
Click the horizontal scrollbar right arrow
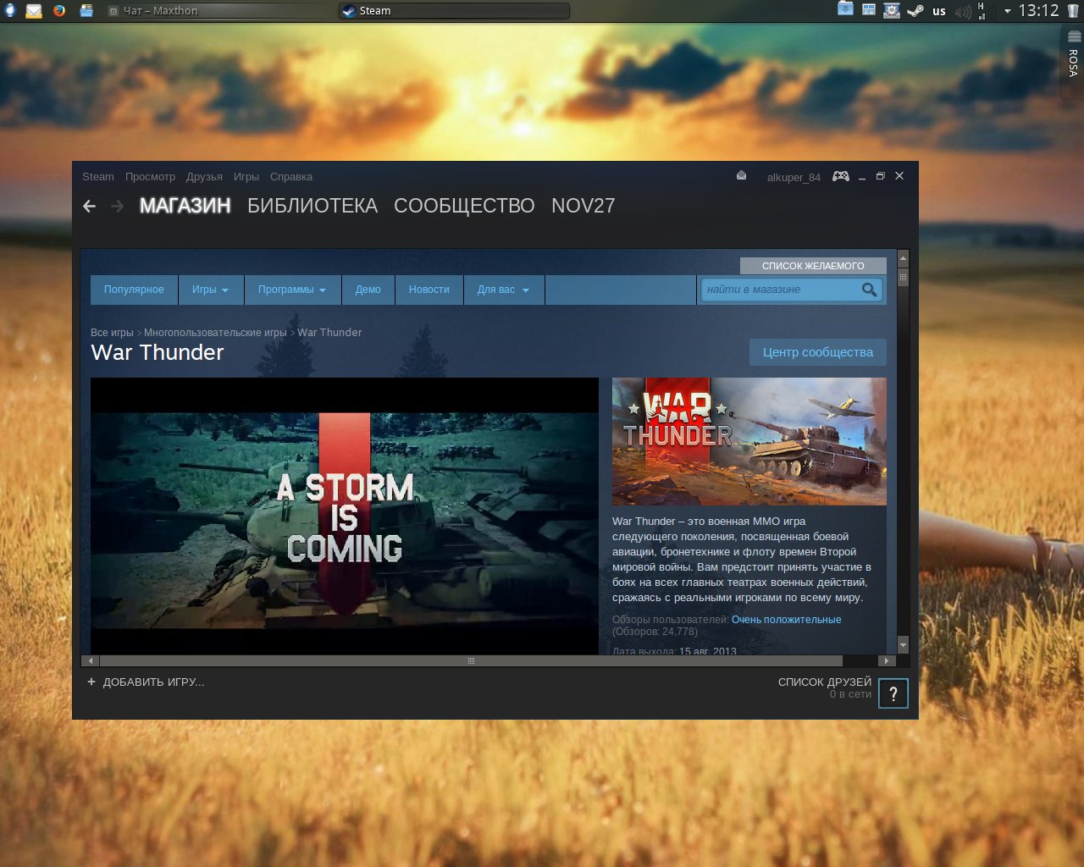tap(886, 660)
